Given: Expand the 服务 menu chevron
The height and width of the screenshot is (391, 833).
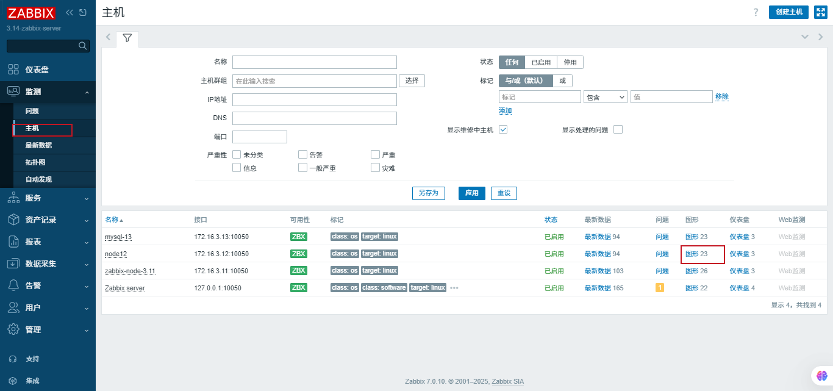Looking at the screenshot, I should click(87, 198).
